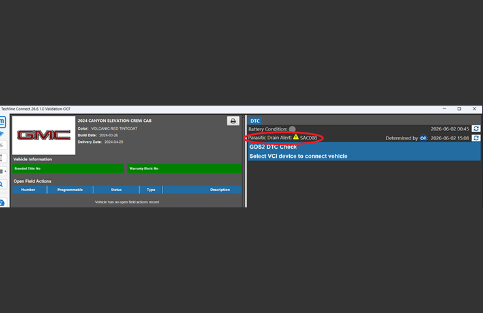Viewport: 483px width, 313px height.
Task: Click the SAC008 alert code
Action: coord(308,138)
